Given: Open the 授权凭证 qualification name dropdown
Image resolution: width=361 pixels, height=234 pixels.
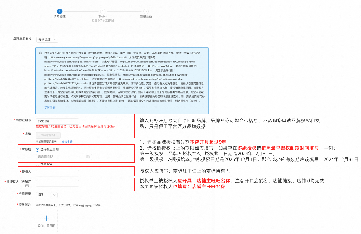Looking at the screenshot, I should (47, 40).
